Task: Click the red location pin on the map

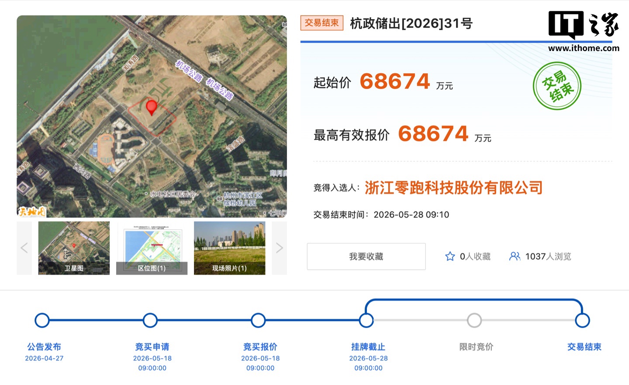Action: [x=151, y=107]
